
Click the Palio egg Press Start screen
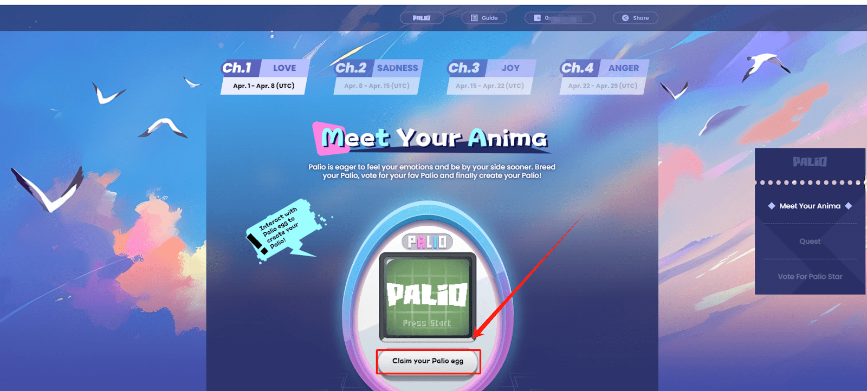tap(427, 297)
